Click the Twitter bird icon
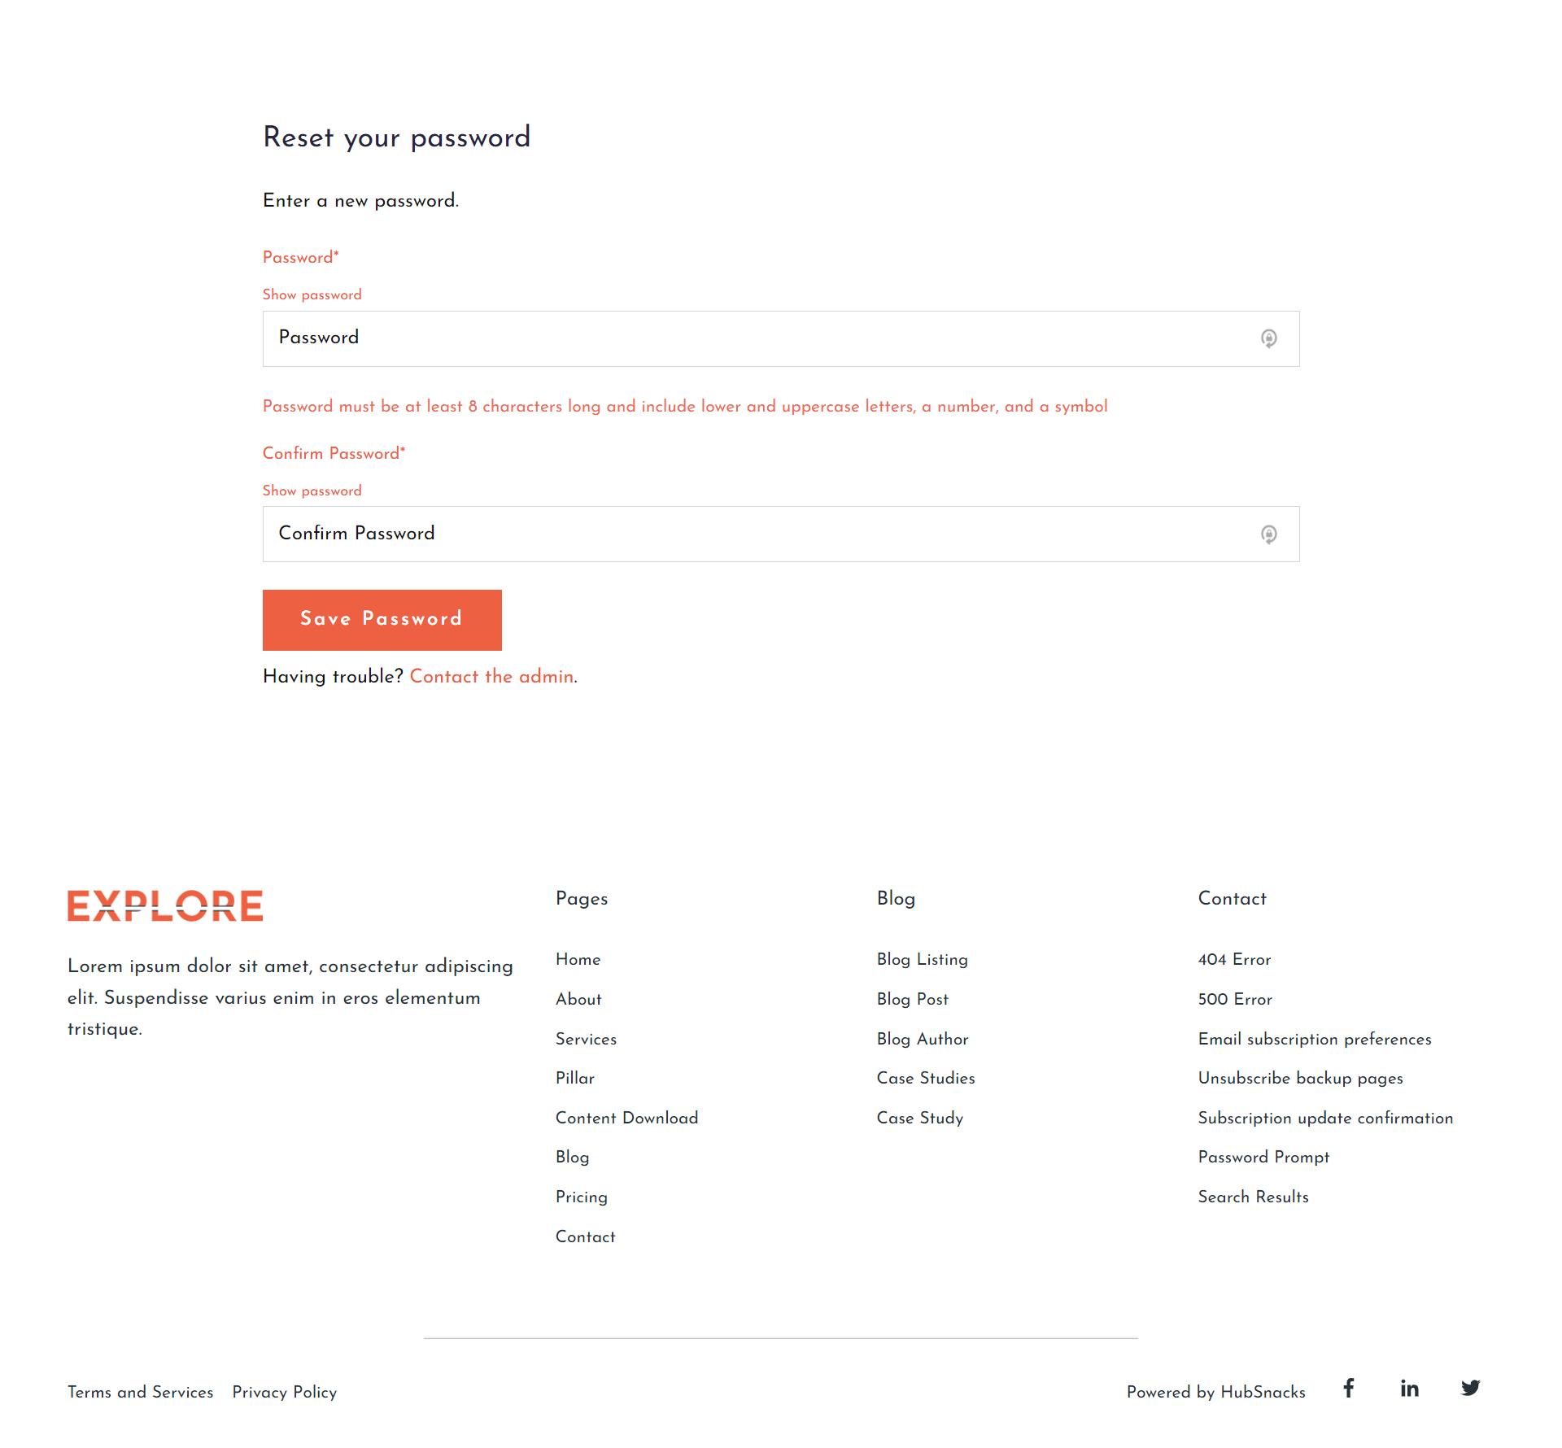Screen dimensions: 1562x1448 click(1470, 1388)
